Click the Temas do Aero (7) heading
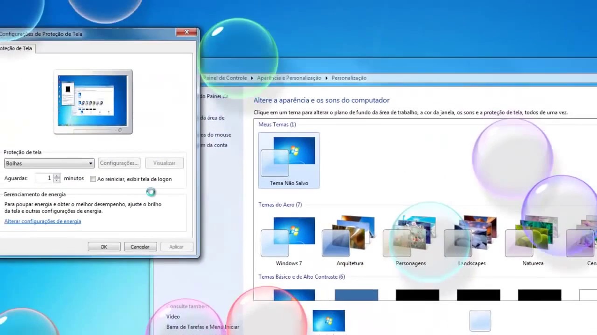The width and height of the screenshot is (597, 335). tap(280, 205)
